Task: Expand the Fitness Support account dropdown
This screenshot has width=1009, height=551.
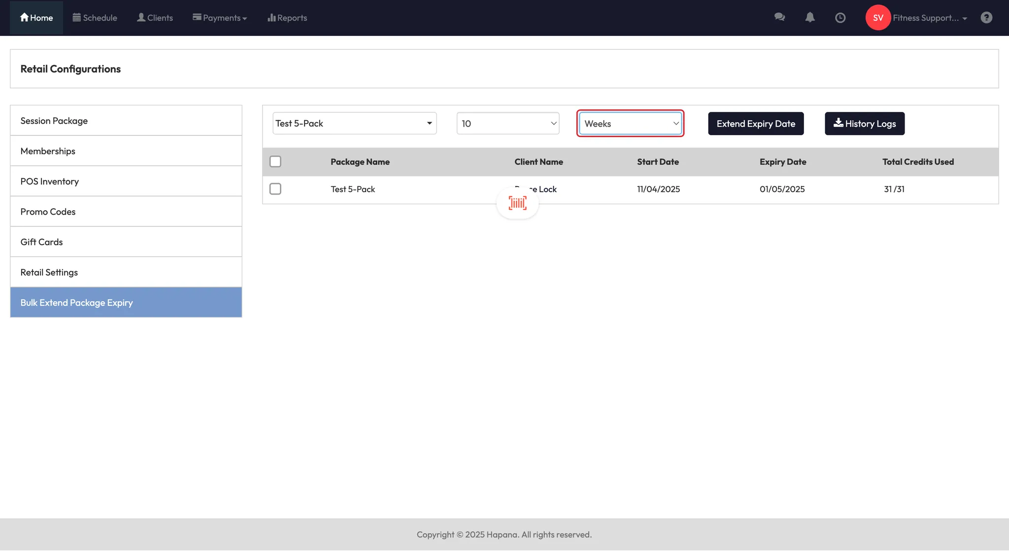Action: [x=930, y=18]
